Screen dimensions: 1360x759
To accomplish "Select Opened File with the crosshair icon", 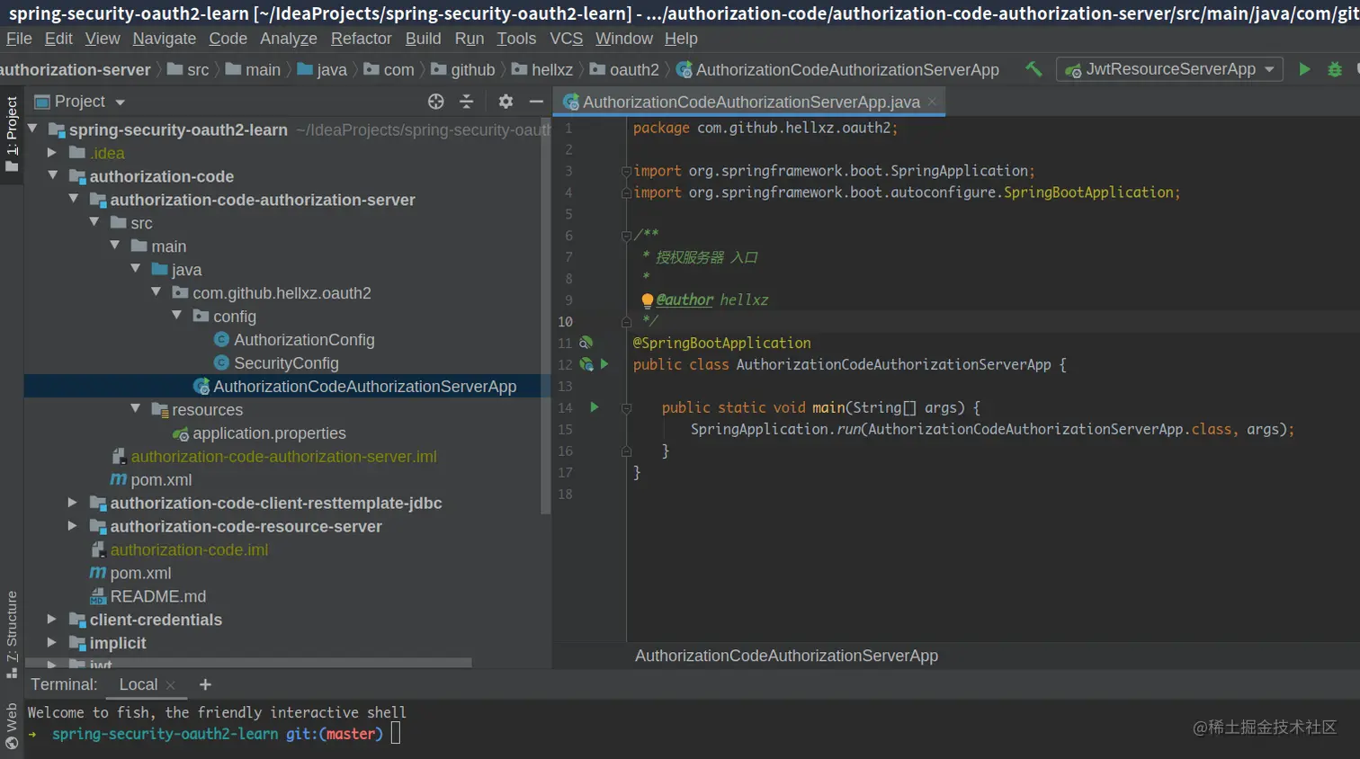I will tap(436, 102).
